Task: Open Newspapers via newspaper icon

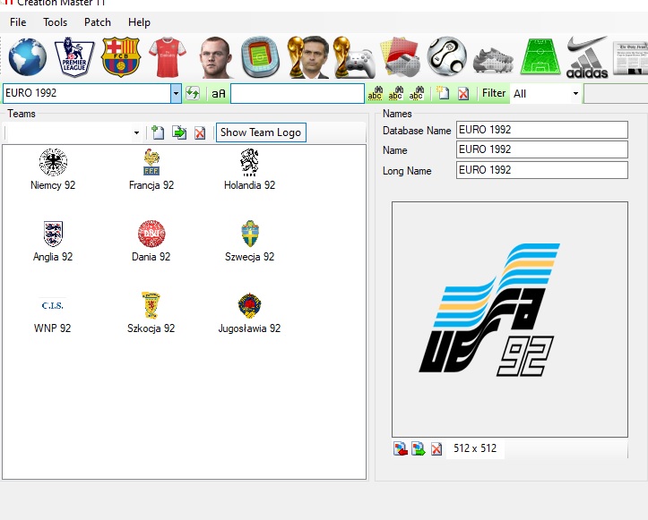Action: coord(631,58)
